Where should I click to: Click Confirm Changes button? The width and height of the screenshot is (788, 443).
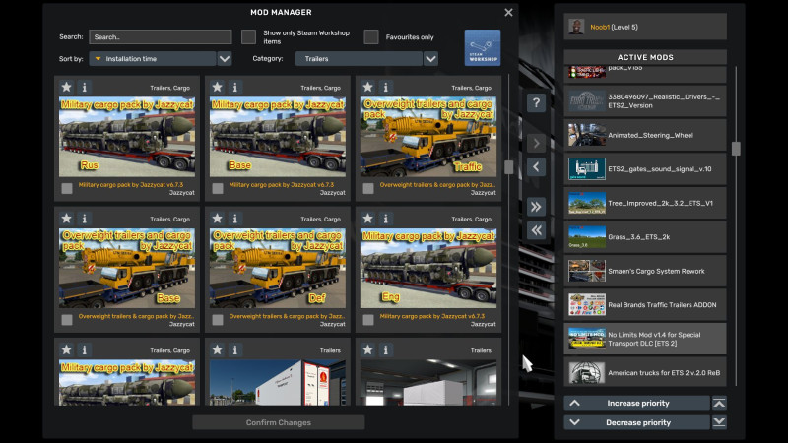(x=279, y=422)
